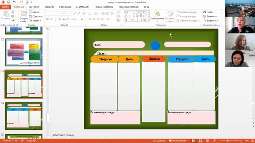The width and height of the screenshot is (255, 143).
Task: Switch to the АНИМАЦИЯ tab
Action: (82, 7)
